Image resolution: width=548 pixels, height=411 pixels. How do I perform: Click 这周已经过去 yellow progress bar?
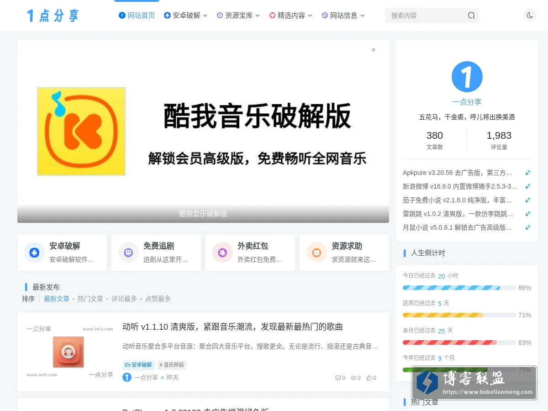[459, 315]
